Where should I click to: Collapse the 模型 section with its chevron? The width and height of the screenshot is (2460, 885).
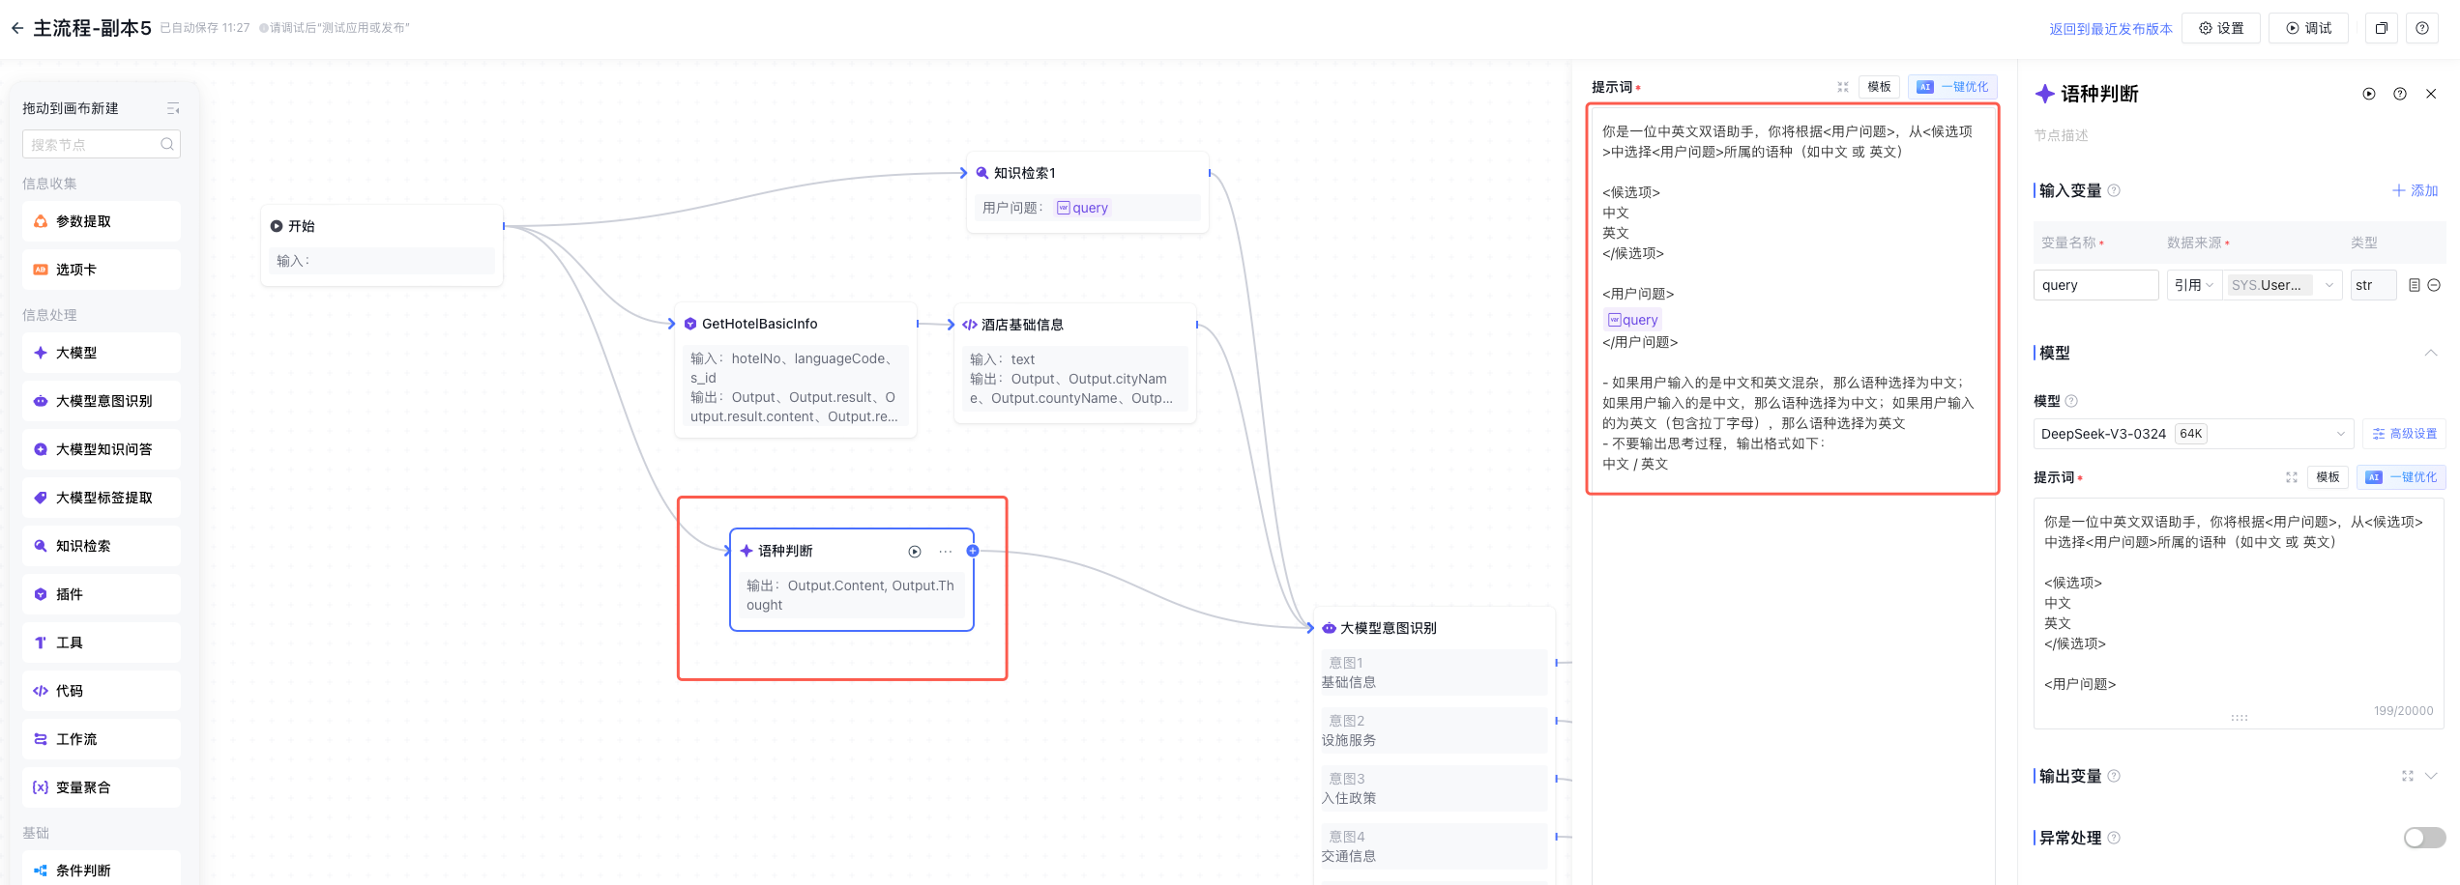click(2430, 353)
